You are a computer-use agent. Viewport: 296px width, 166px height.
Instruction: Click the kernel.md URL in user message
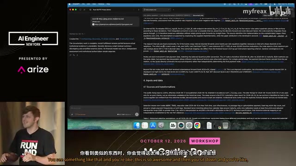point(111,19)
